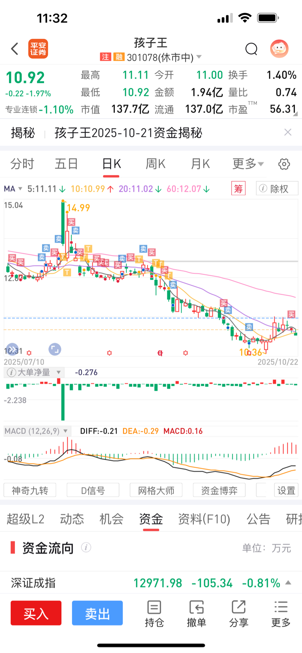
Task: Tap info icon beside 资金流向
Action: coord(86,547)
